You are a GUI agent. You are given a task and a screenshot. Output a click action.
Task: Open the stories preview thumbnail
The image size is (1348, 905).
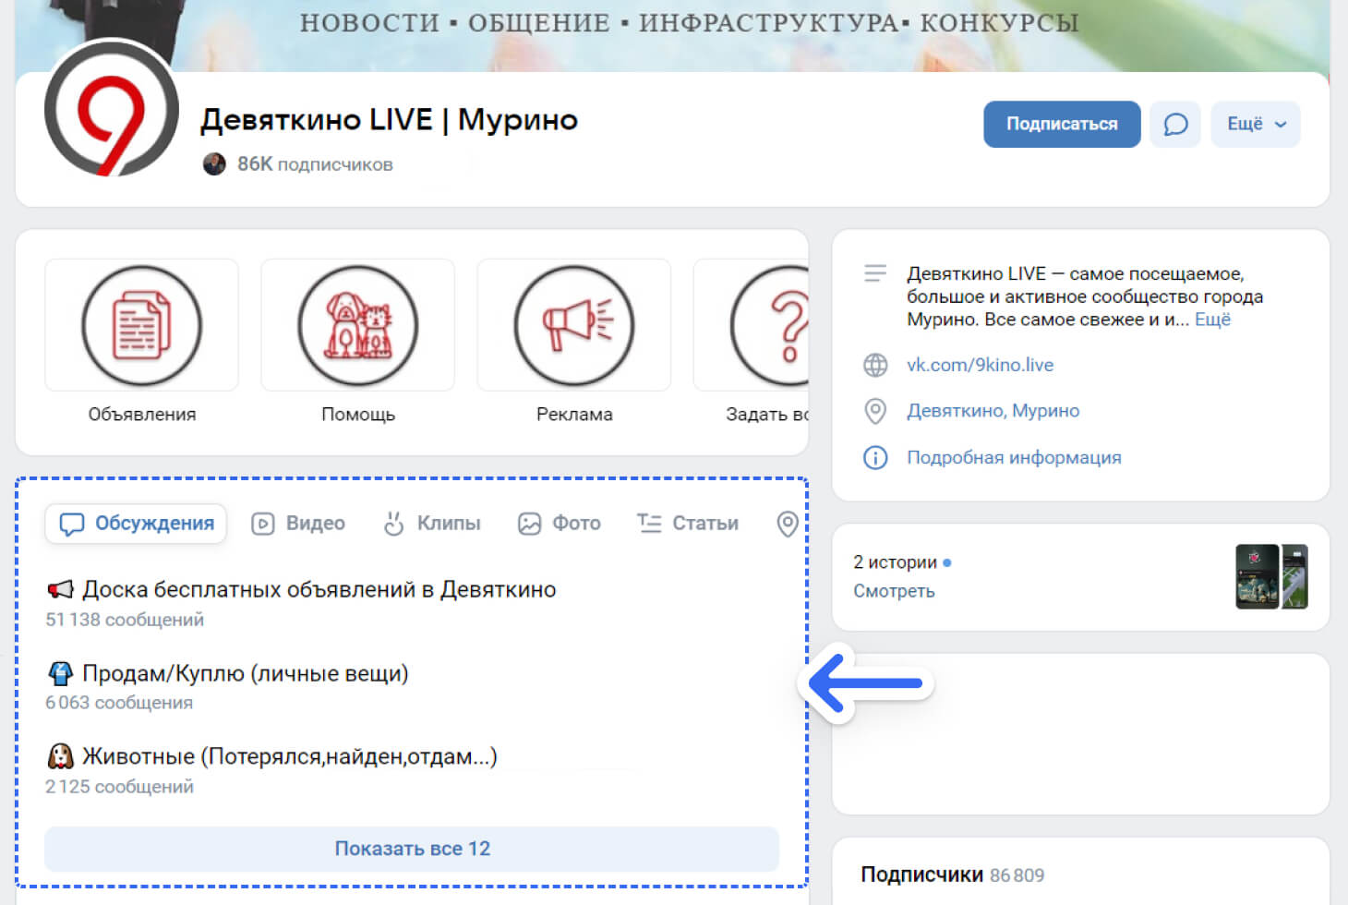(x=1271, y=576)
